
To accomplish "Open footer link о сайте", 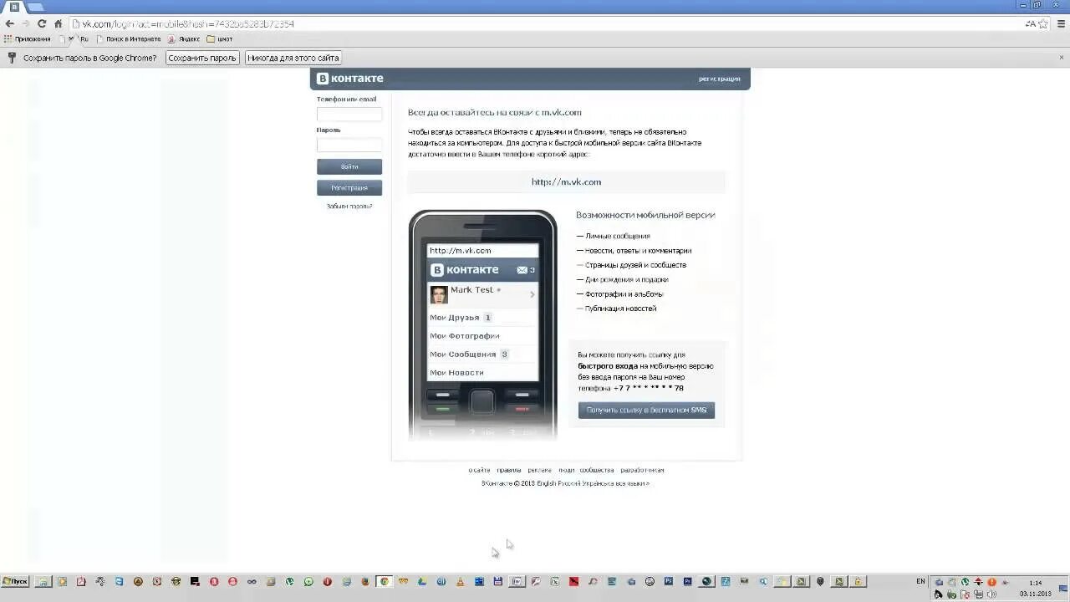I will (x=479, y=470).
